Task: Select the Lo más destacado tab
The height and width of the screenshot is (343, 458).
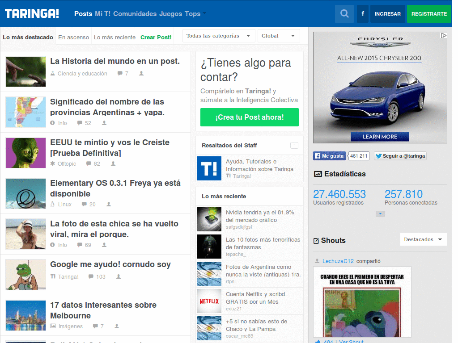Action: (x=28, y=38)
